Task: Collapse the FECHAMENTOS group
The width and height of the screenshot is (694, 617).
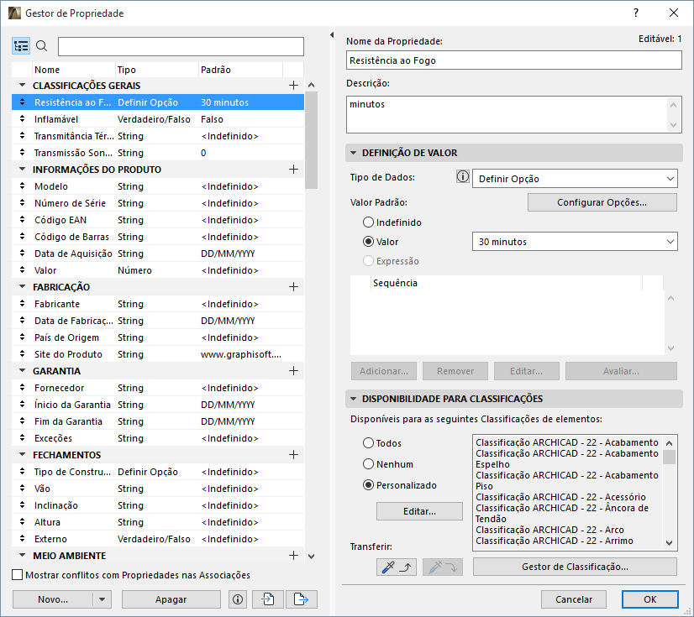Action: [22, 455]
